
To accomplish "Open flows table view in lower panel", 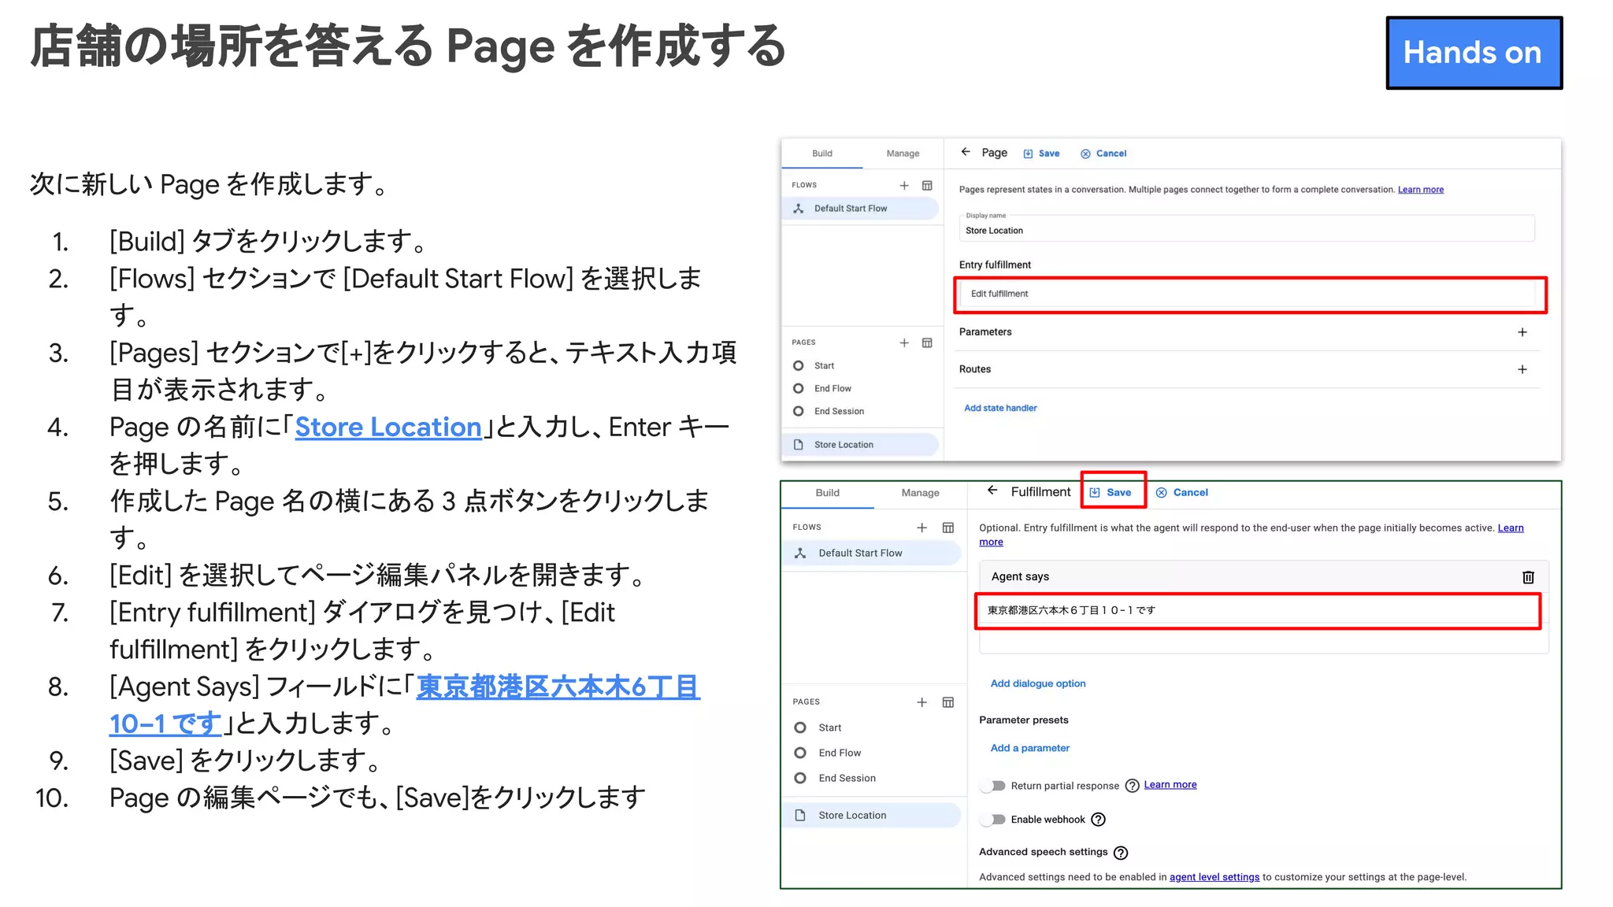I will [x=948, y=528].
